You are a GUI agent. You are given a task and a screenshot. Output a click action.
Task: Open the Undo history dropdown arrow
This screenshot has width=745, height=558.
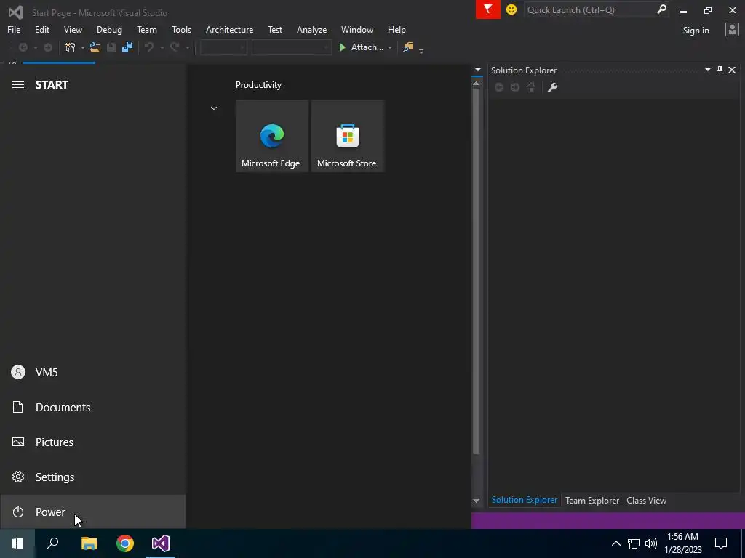(162, 47)
